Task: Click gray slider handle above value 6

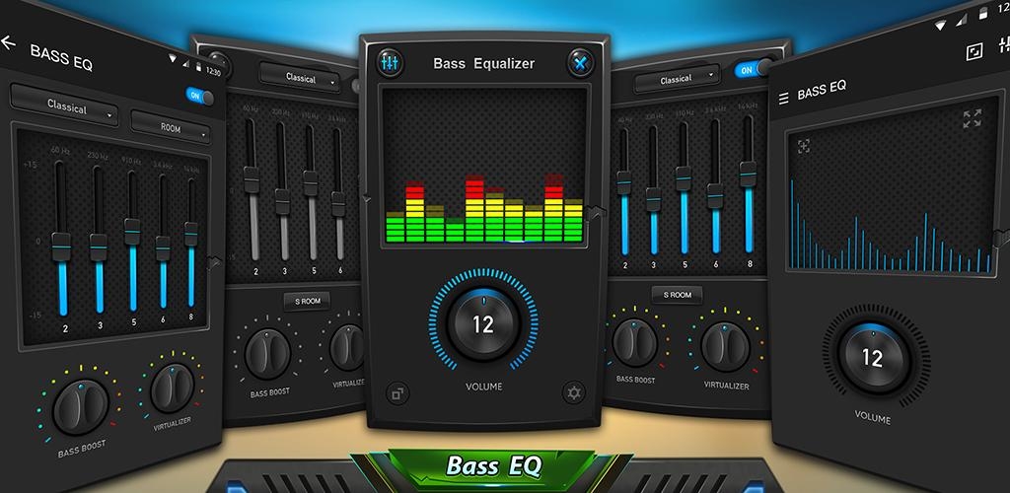Action: click(338, 204)
